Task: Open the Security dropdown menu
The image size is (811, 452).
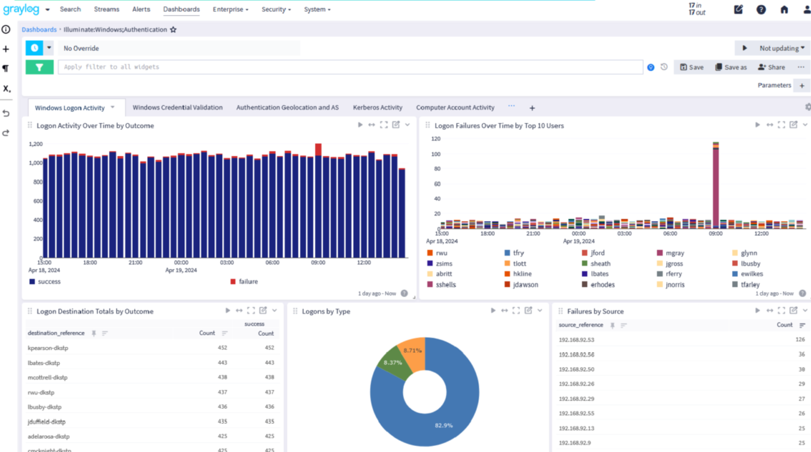Action: [x=276, y=10]
